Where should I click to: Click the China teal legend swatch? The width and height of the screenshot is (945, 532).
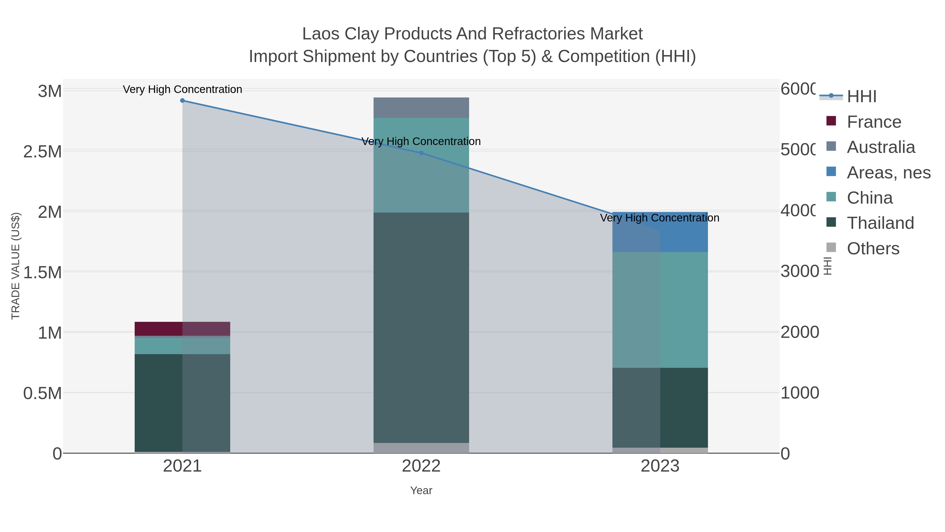tap(831, 197)
